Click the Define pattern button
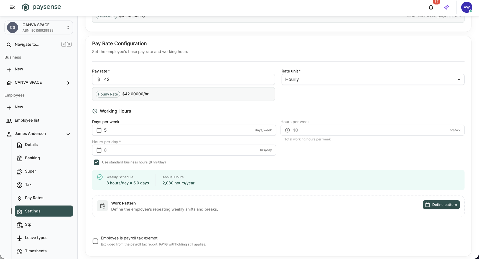 [441, 205]
